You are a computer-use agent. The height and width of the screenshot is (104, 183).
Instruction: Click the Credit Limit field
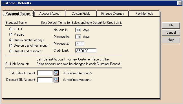pos(86,51)
